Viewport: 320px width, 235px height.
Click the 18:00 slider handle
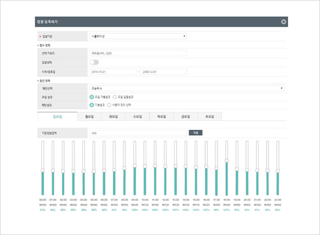pyautogui.click(x=227, y=161)
